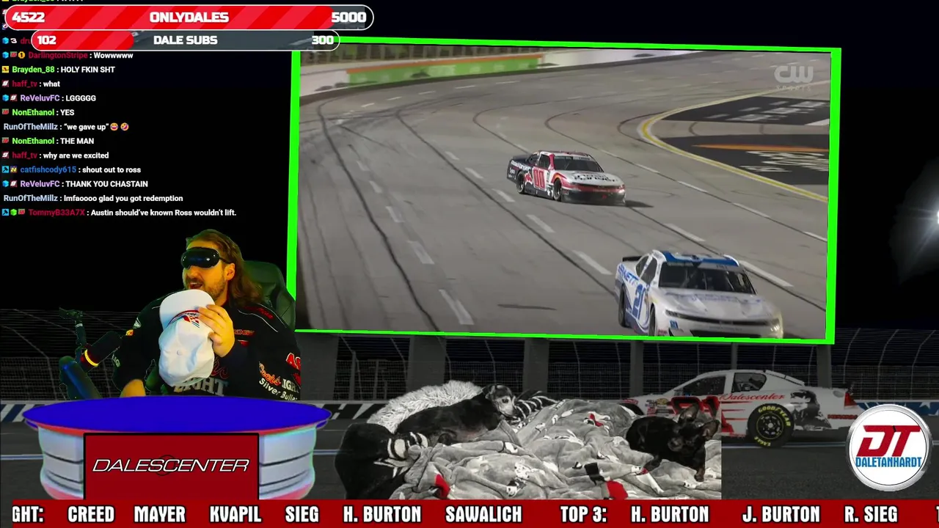Click the DT Daletanhardt circular logo

tap(889, 446)
